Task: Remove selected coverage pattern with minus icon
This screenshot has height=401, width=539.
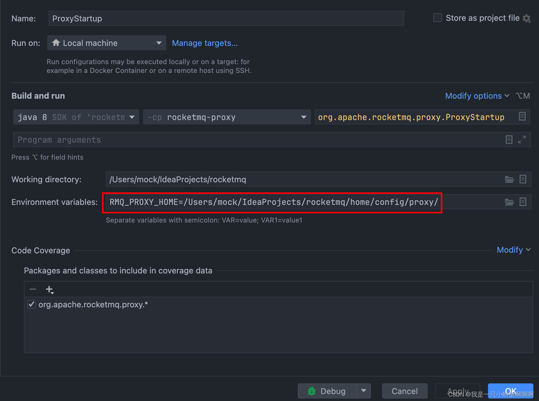Action: click(x=32, y=289)
